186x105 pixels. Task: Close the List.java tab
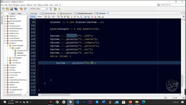click(108, 13)
